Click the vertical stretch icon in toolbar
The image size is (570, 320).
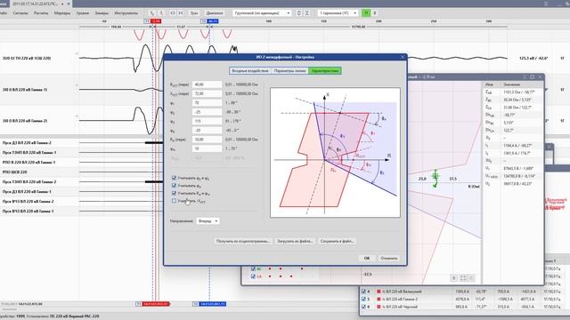click(299, 13)
